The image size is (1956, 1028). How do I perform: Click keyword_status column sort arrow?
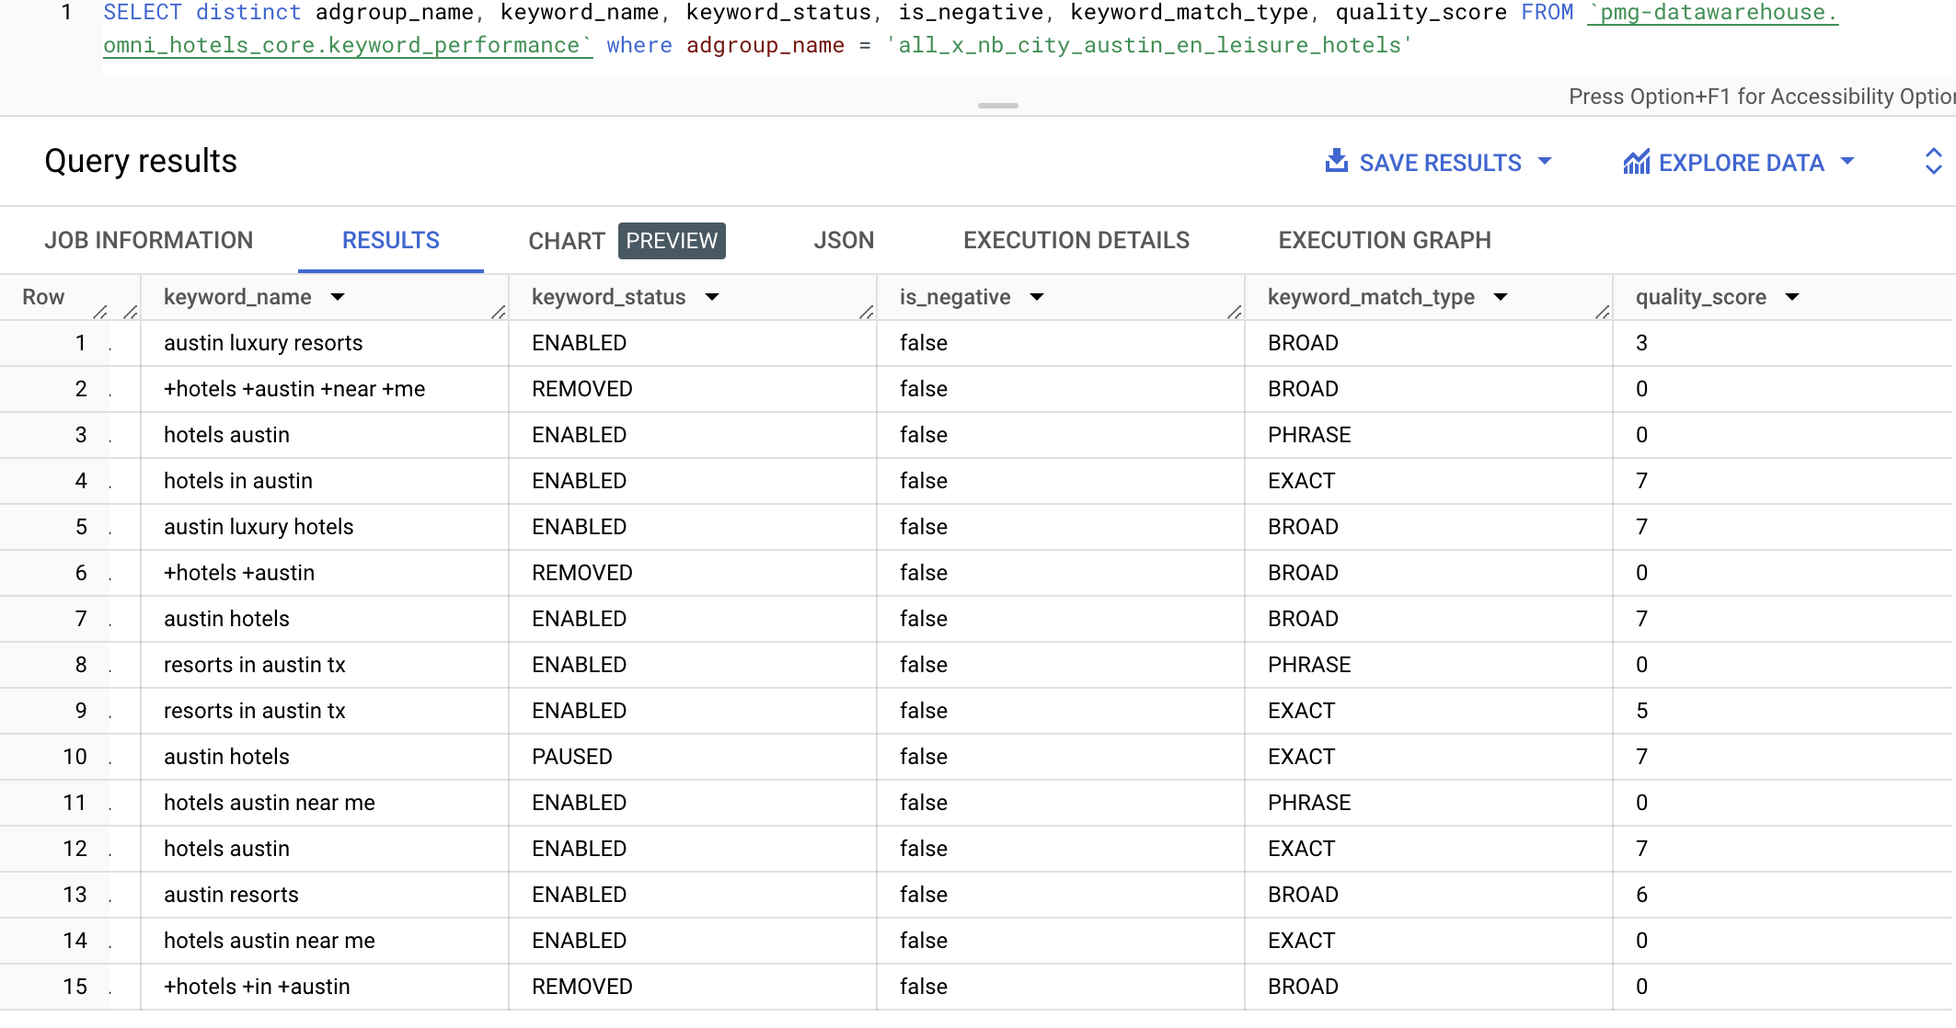click(712, 297)
